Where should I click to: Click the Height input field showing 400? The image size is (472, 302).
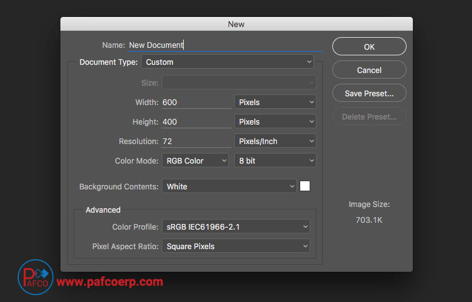tap(196, 122)
